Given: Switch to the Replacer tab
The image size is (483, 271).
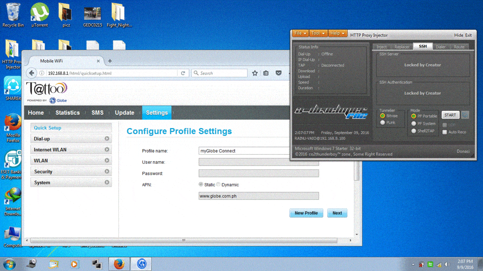Looking at the screenshot, I should point(402,47).
